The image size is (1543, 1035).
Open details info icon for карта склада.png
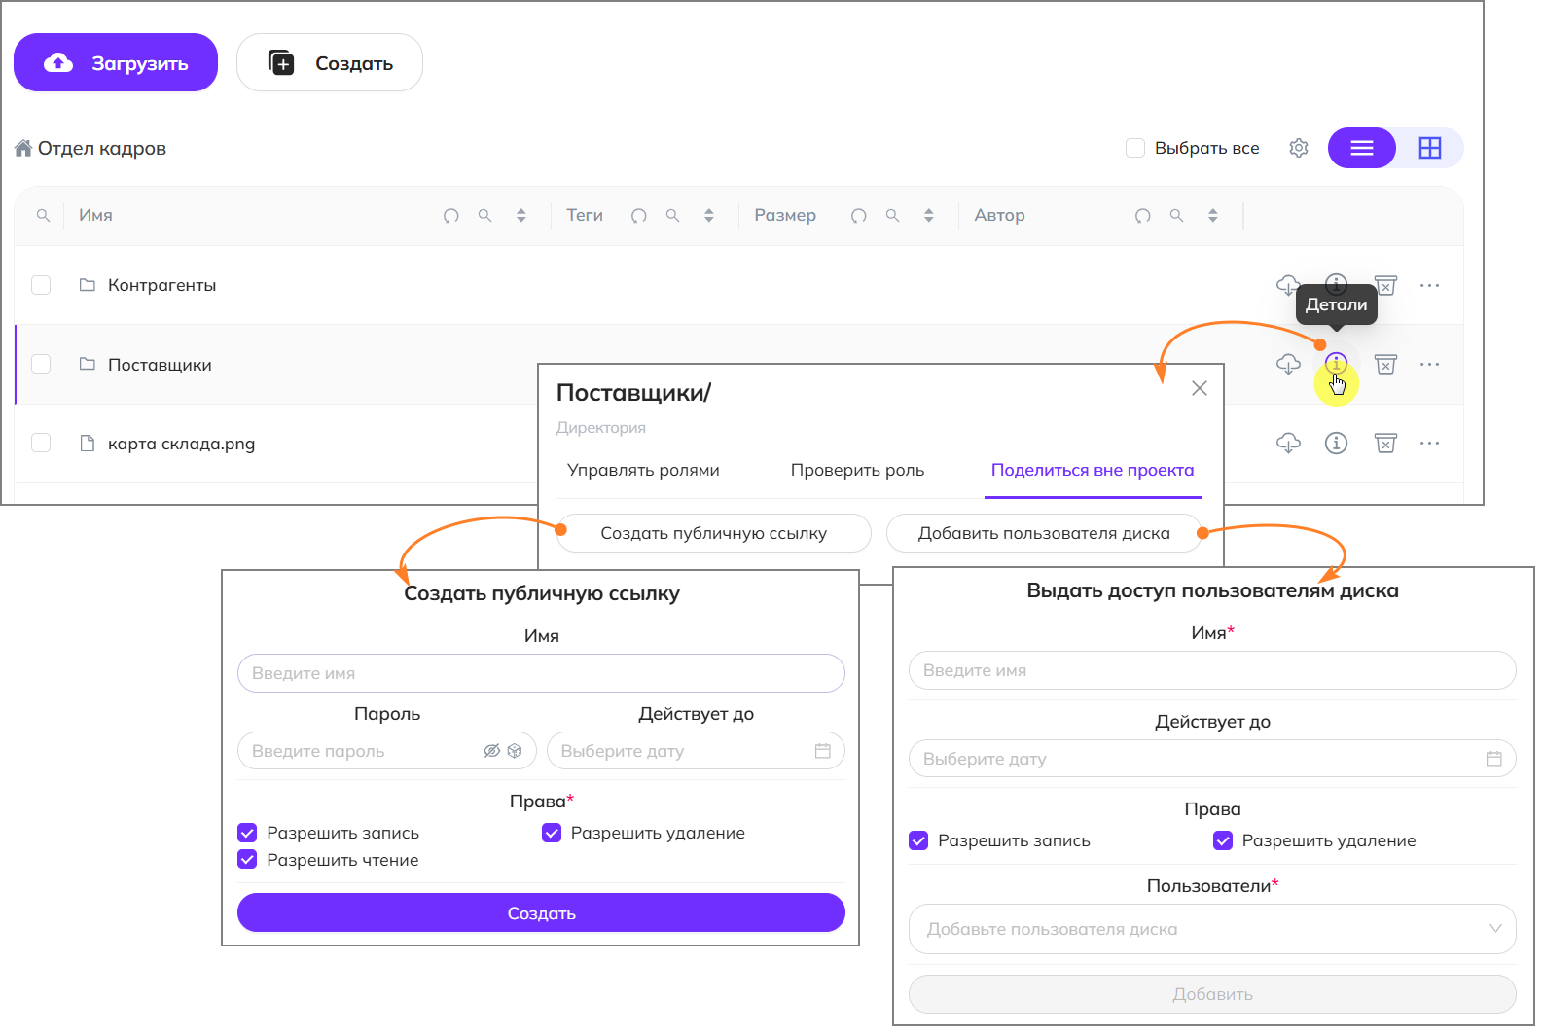[x=1336, y=444]
